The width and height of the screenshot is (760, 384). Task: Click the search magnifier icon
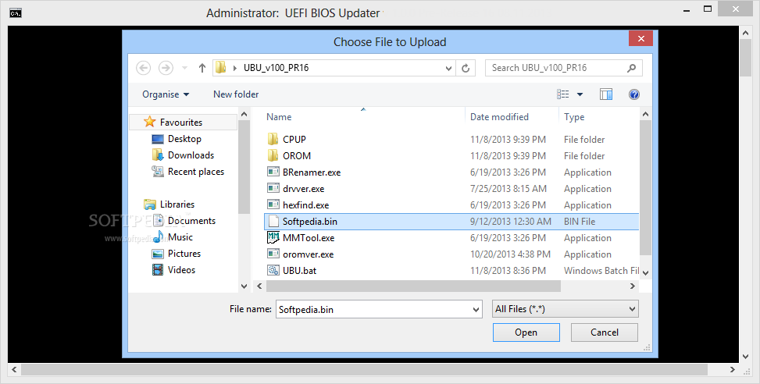click(x=631, y=68)
